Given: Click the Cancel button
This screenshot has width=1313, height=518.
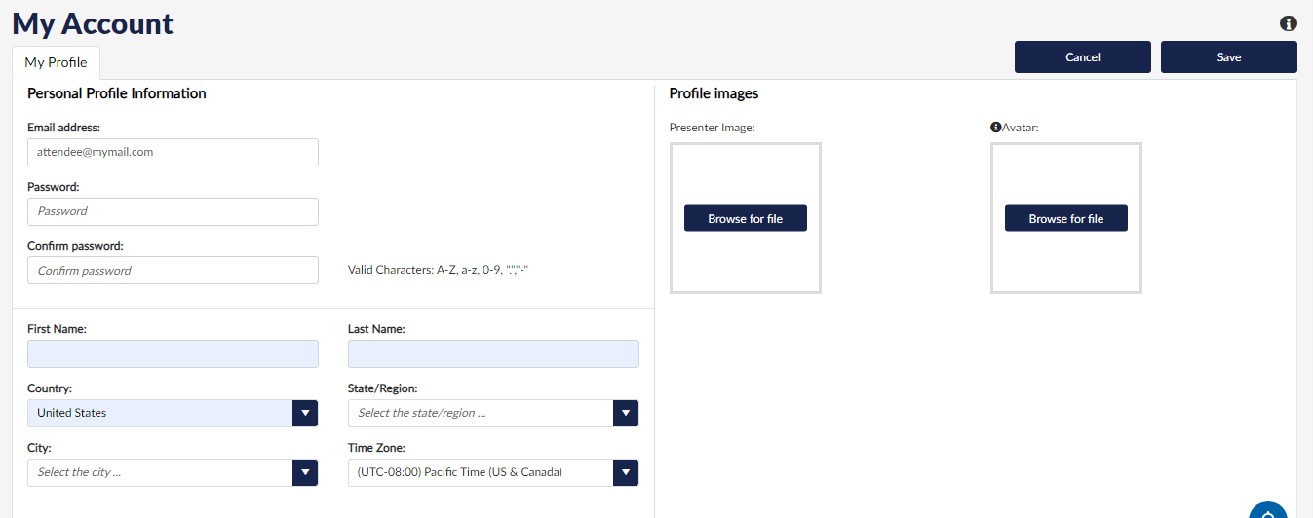Looking at the screenshot, I should pos(1082,57).
